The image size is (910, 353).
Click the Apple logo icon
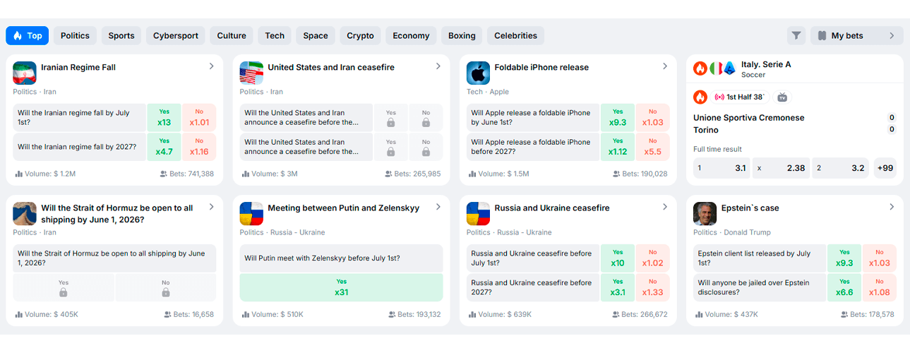point(478,73)
